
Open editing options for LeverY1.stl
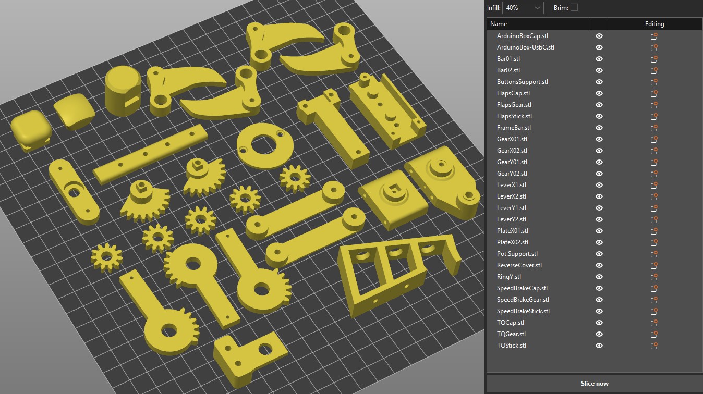coord(653,208)
